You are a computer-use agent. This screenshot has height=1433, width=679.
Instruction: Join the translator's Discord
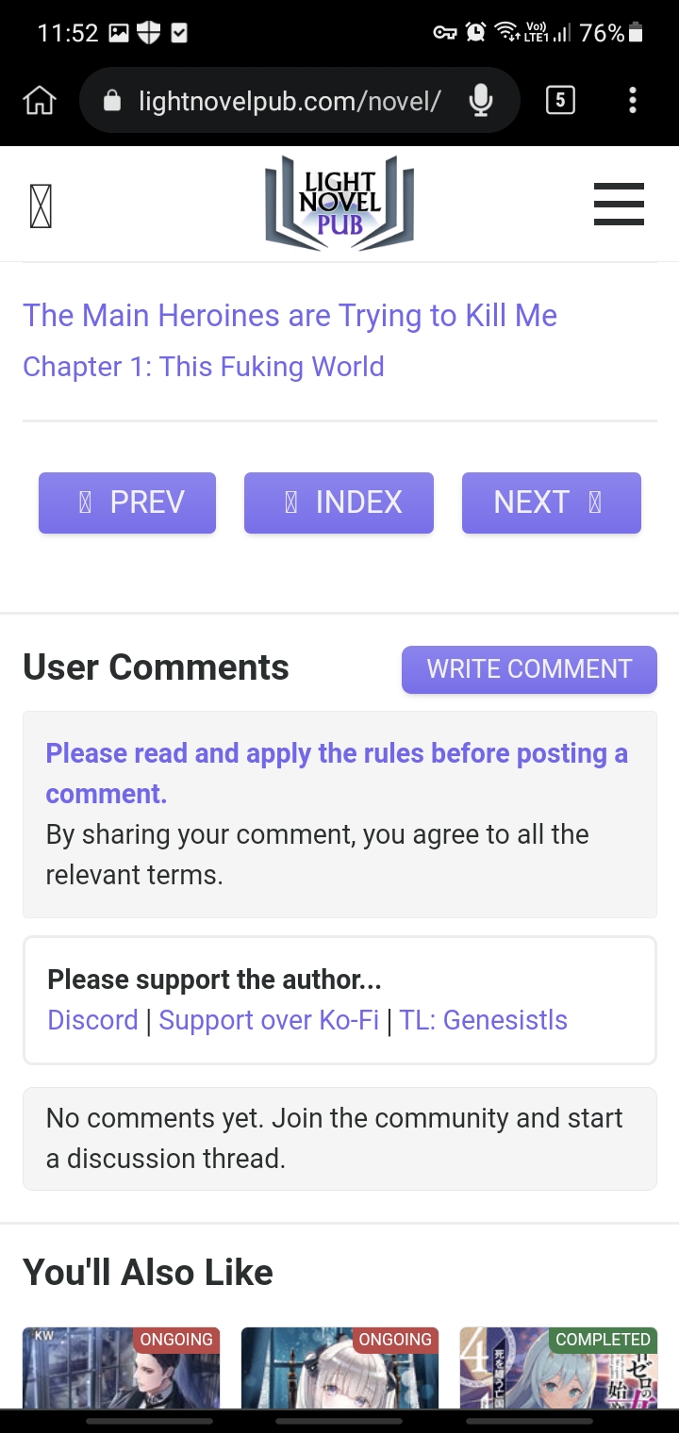91,1020
